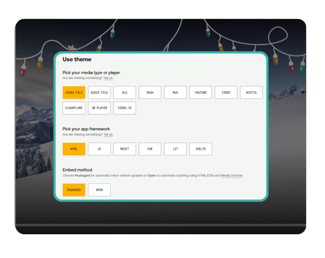The image size is (325, 258).
Task: Pick the HLS media option
Action: pyautogui.click(x=125, y=92)
